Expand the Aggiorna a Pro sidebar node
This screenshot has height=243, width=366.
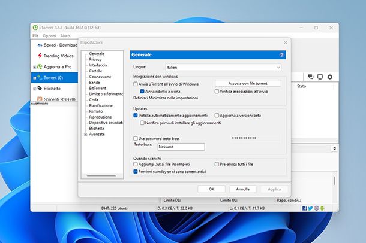pyautogui.click(x=35, y=67)
